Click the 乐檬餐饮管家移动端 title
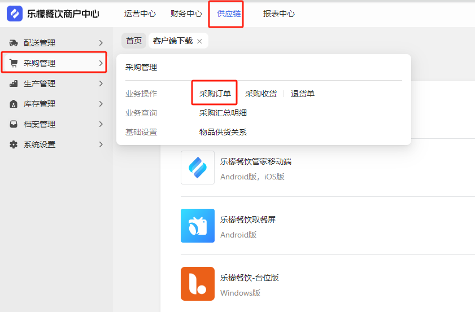475x312 pixels. click(x=256, y=161)
